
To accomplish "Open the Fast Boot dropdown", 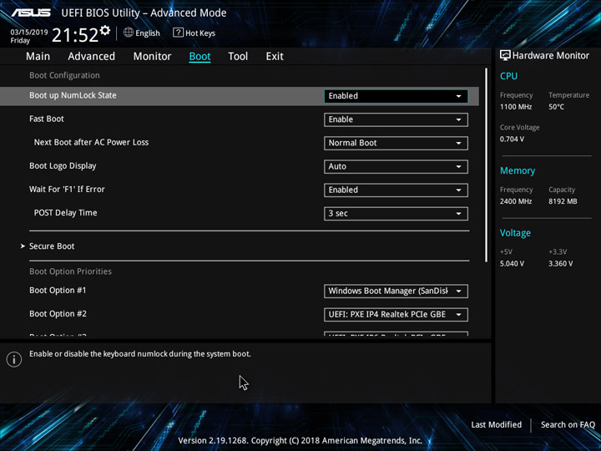I will (x=396, y=119).
